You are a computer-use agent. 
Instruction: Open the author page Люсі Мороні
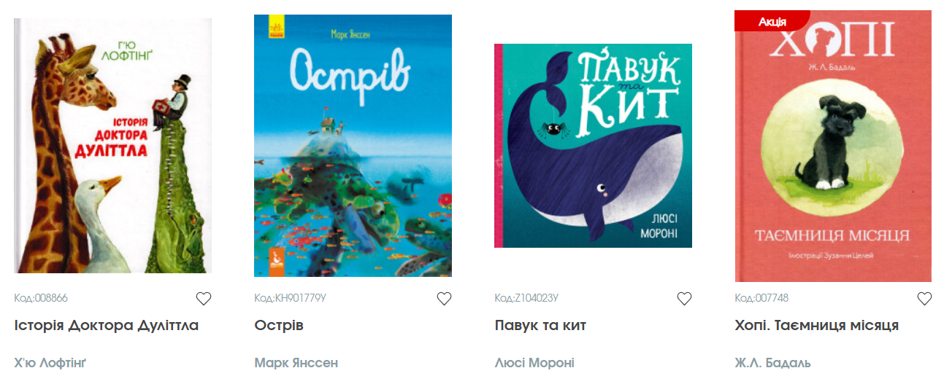pyautogui.click(x=534, y=362)
